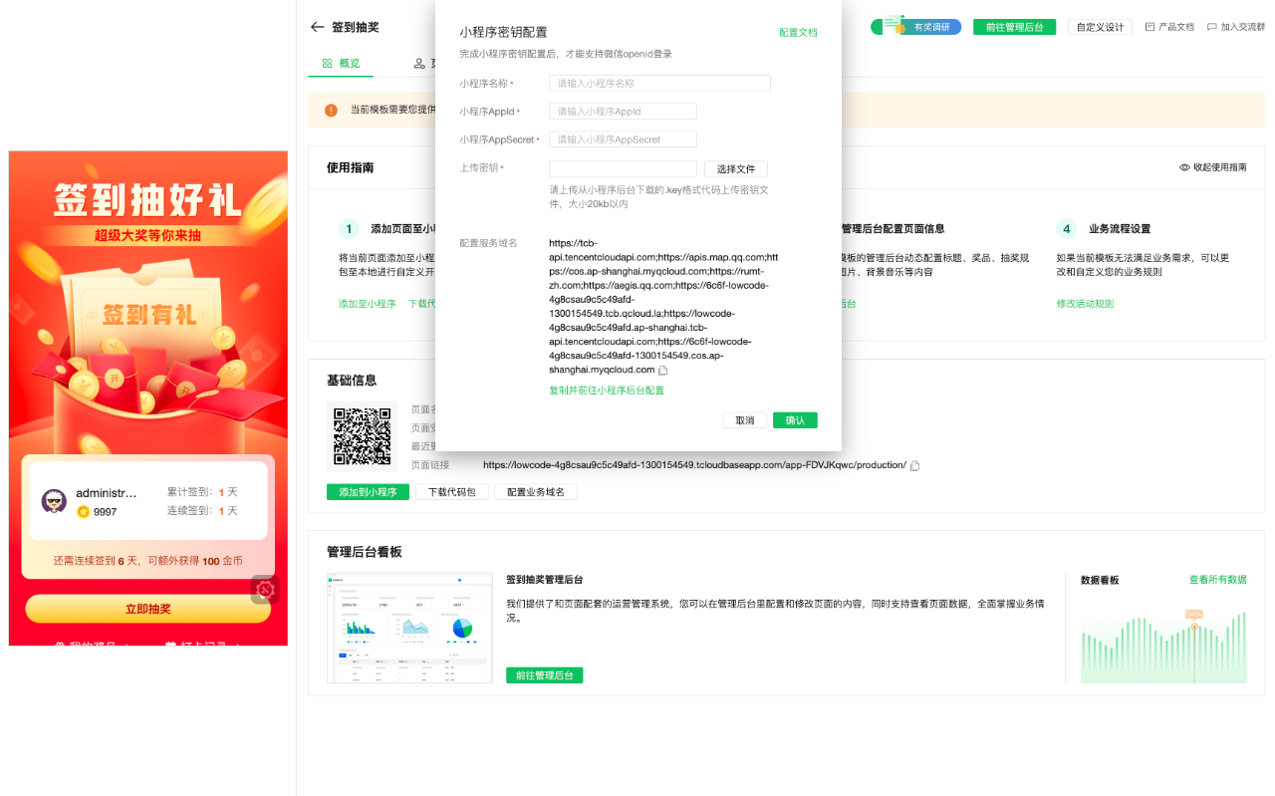Click the 选择文件 button

click(x=736, y=169)
